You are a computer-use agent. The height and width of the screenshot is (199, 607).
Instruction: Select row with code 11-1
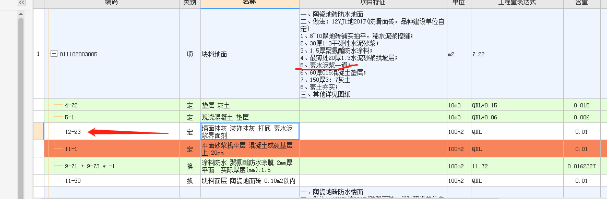tap(71, 149)
